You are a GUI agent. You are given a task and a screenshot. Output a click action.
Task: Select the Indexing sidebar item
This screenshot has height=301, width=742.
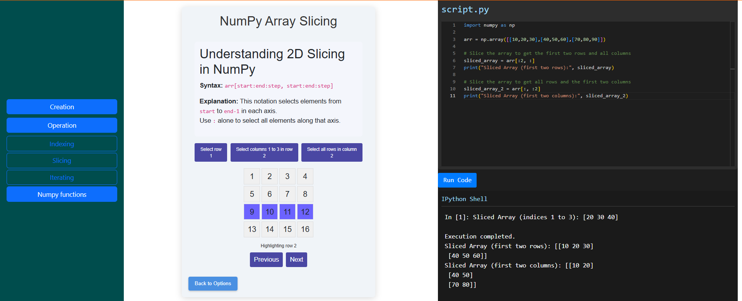pyautogui.click(x=62, y=144)
